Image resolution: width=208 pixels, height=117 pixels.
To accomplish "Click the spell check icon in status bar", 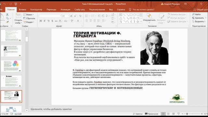I will click(12, 114).
